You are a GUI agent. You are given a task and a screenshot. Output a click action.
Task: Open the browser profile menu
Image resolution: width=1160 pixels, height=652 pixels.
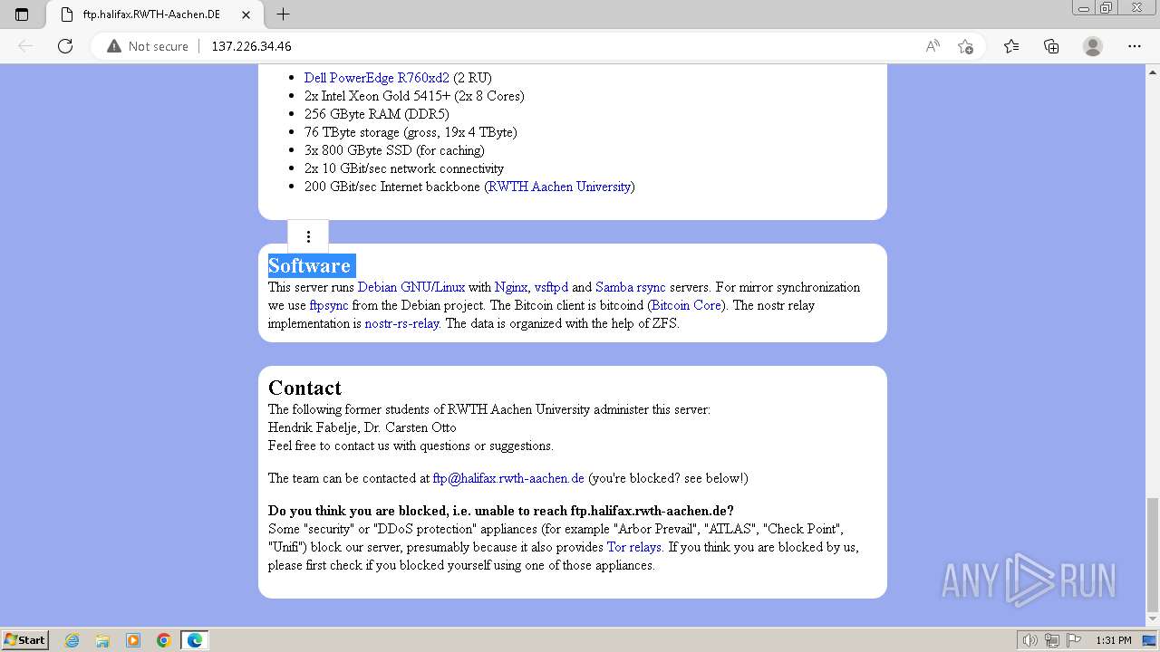[1093, 46]
